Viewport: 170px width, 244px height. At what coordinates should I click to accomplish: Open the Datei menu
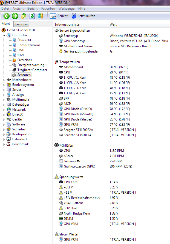5,9
